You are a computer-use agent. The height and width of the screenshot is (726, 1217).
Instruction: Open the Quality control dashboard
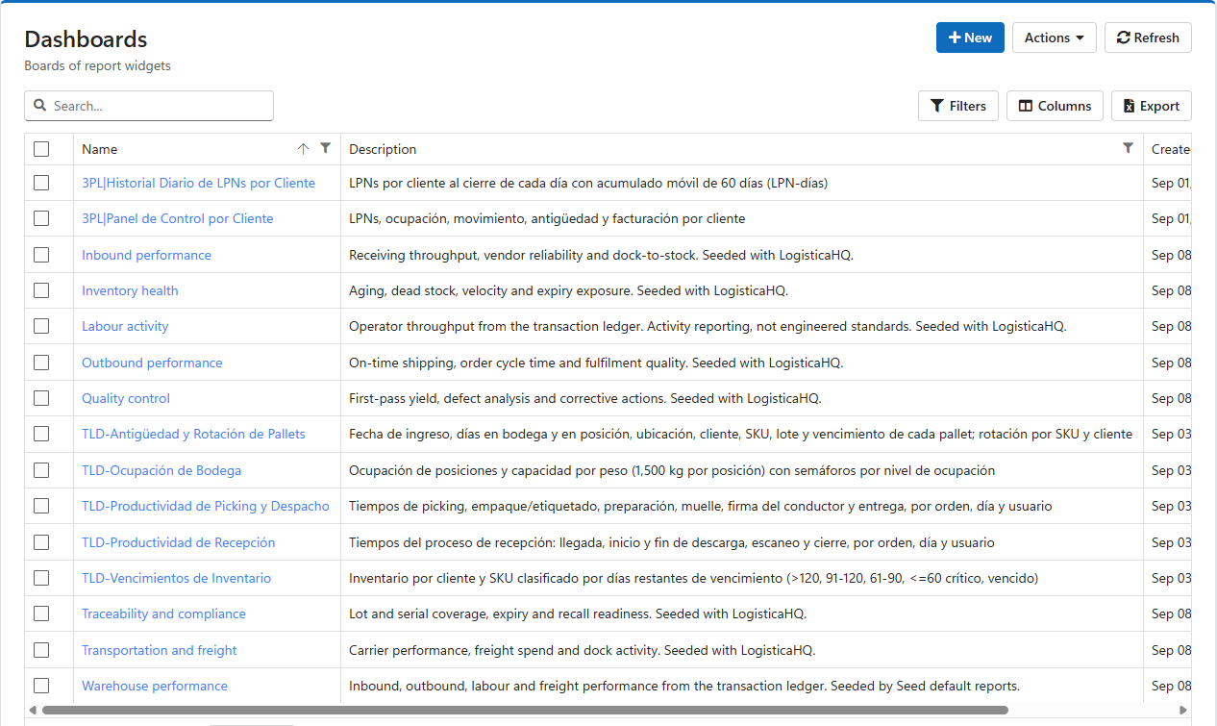126,398
